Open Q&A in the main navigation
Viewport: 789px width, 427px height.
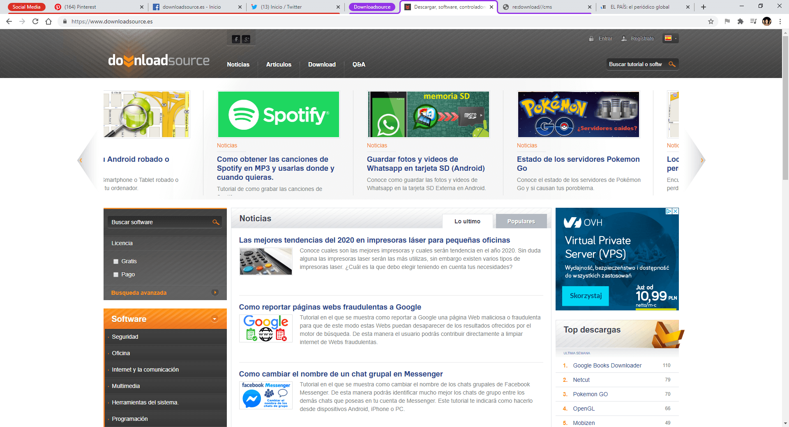pyautogui.click(x=359, y=64)
